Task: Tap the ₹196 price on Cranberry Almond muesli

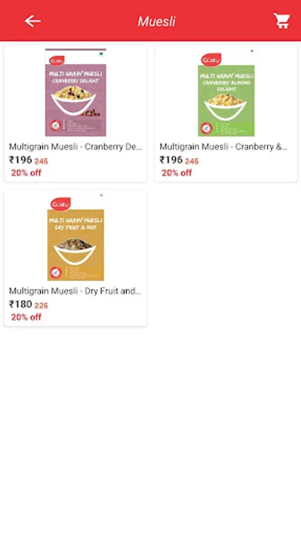Action: (x=171, y=160)
